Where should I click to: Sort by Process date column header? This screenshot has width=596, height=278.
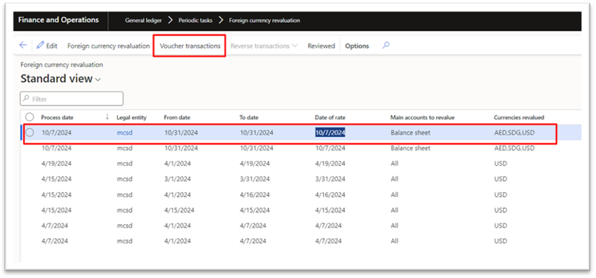coord(58,117)
